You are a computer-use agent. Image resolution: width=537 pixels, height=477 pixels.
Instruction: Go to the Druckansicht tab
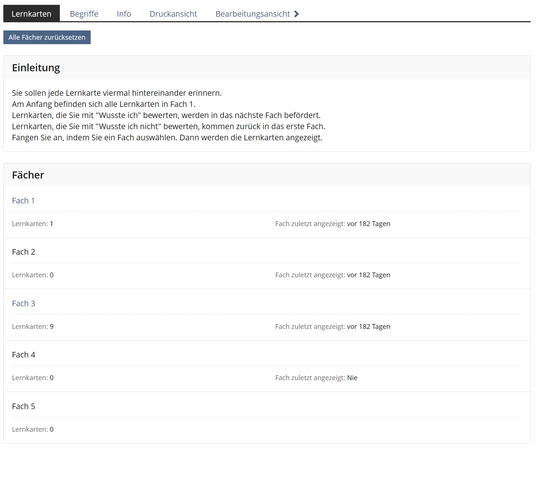[x=173, y=14]
